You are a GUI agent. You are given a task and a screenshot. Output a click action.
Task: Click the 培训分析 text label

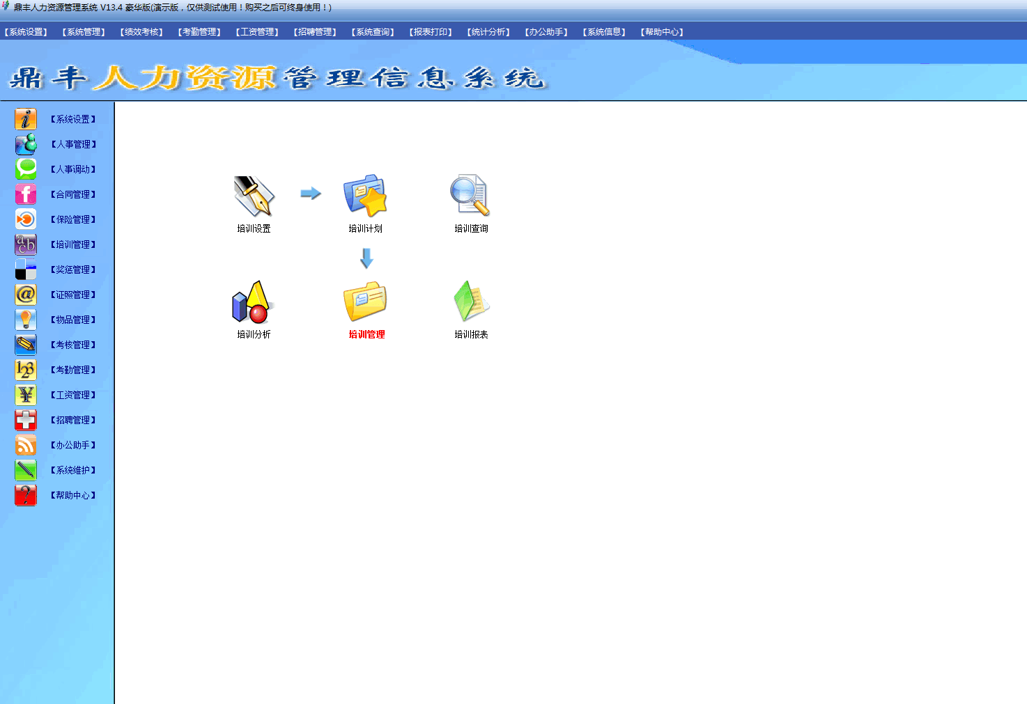click(254, 334)
